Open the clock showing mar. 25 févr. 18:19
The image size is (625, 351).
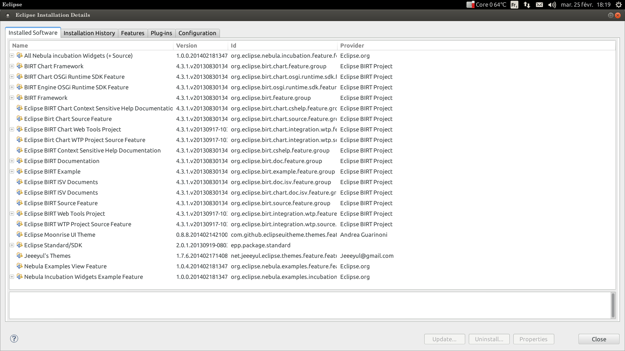tap(586, 5)
